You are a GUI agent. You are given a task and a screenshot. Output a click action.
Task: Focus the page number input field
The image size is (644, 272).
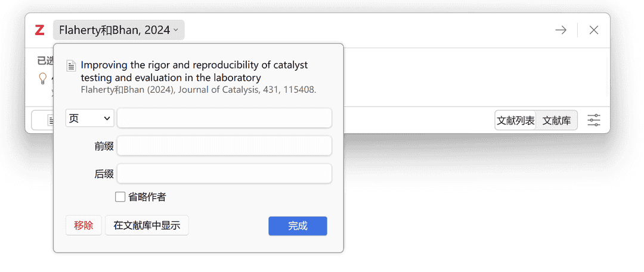(224, 118)
